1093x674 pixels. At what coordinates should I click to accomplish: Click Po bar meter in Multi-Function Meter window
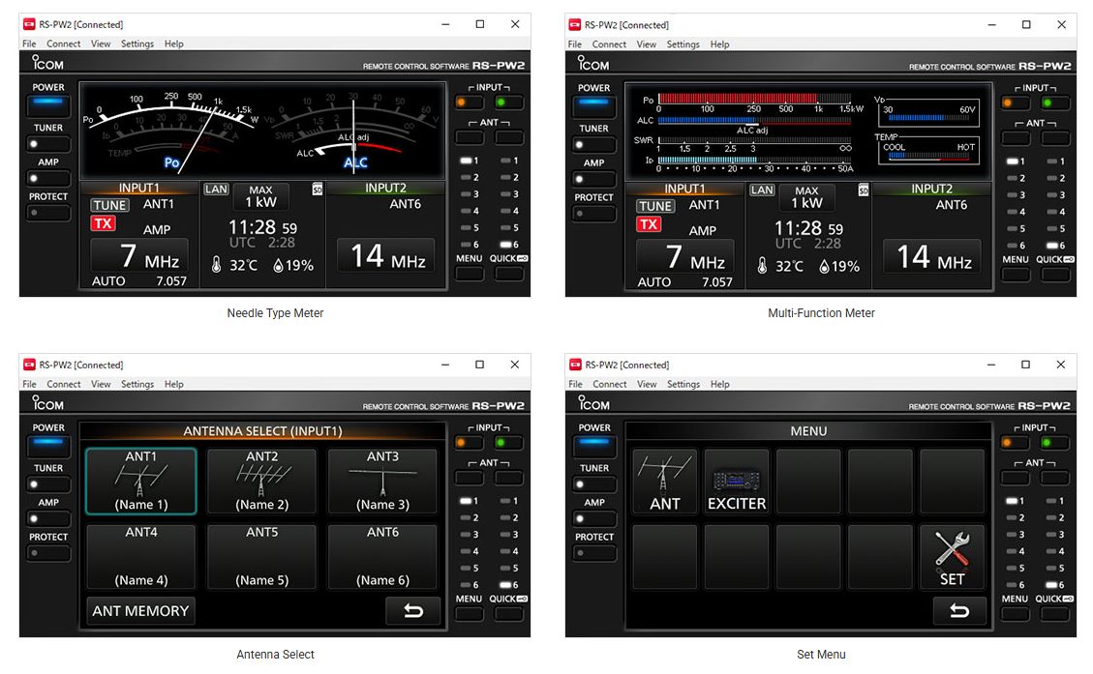754,100
